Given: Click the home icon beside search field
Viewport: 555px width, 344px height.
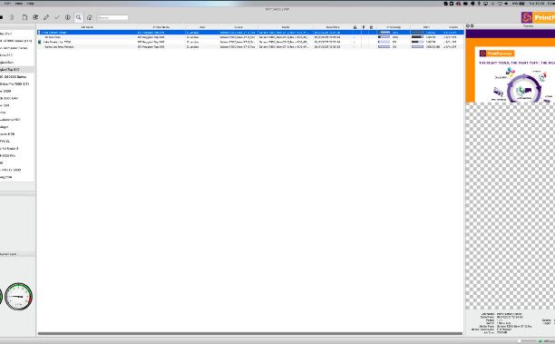Looking at the screenshot, I should tap(90, 17).
